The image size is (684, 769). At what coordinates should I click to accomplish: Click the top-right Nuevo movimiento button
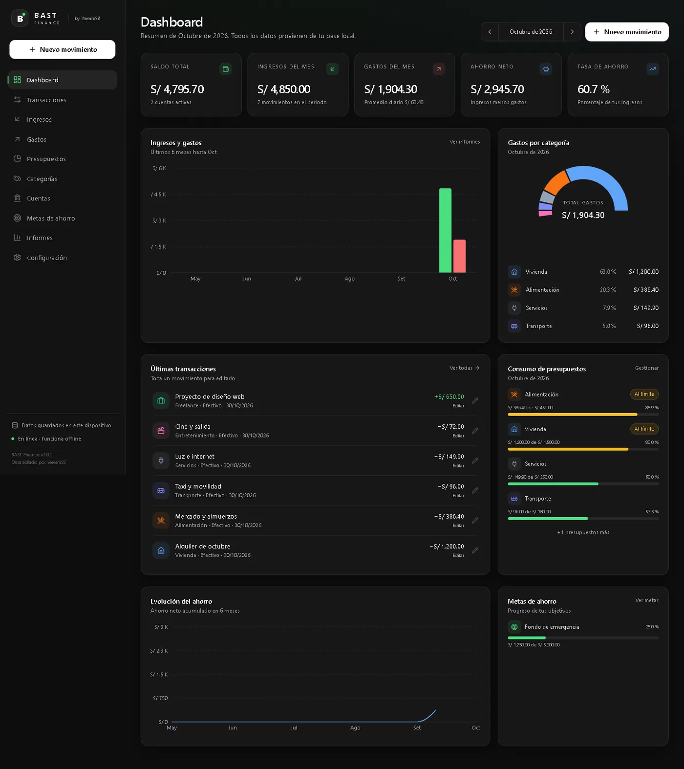click(x=627, y=32)
